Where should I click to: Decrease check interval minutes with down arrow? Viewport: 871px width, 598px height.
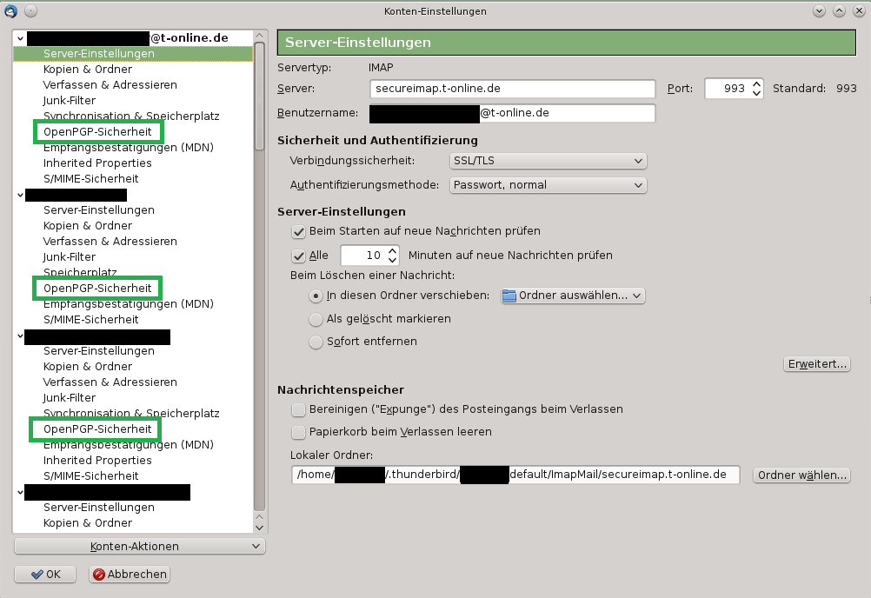coord(393,260)
